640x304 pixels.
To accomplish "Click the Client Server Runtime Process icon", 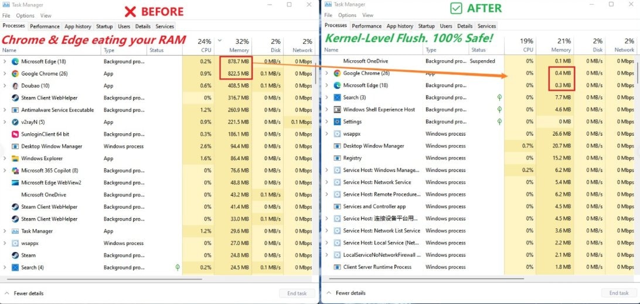I will click(x=337, y=267).
